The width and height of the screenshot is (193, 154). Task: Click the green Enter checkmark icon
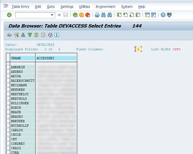coord(9,15)
